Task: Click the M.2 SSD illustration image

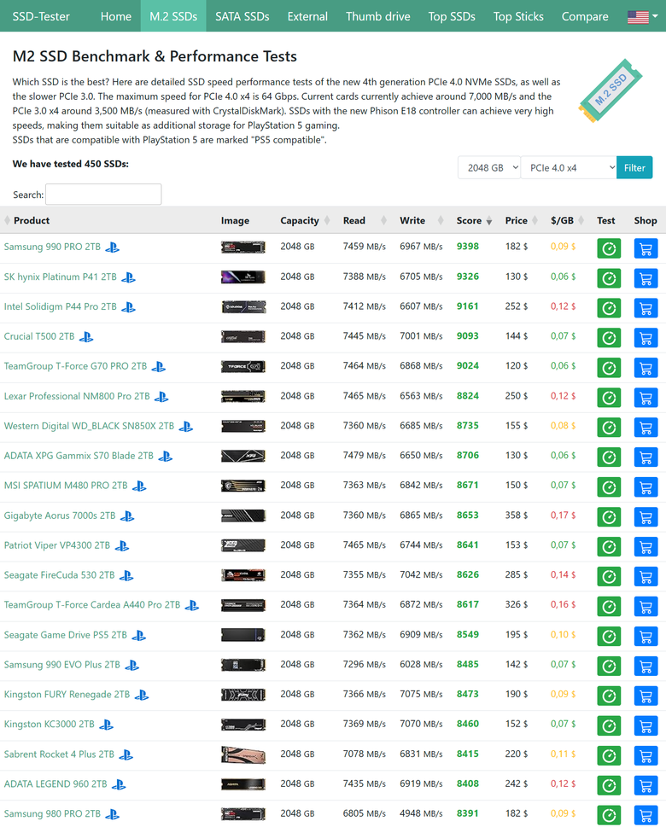Action: pyautogui.click(x=610, y=90)
